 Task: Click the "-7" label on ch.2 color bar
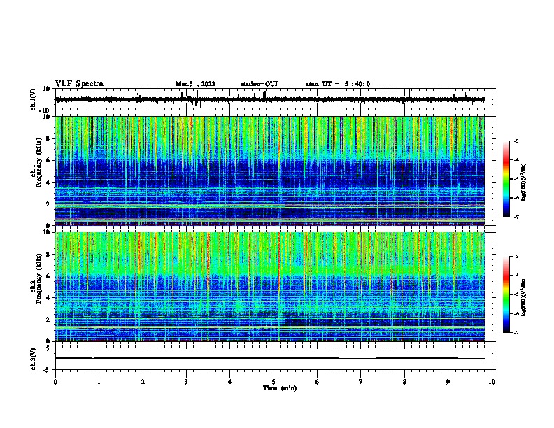(516, 332)
